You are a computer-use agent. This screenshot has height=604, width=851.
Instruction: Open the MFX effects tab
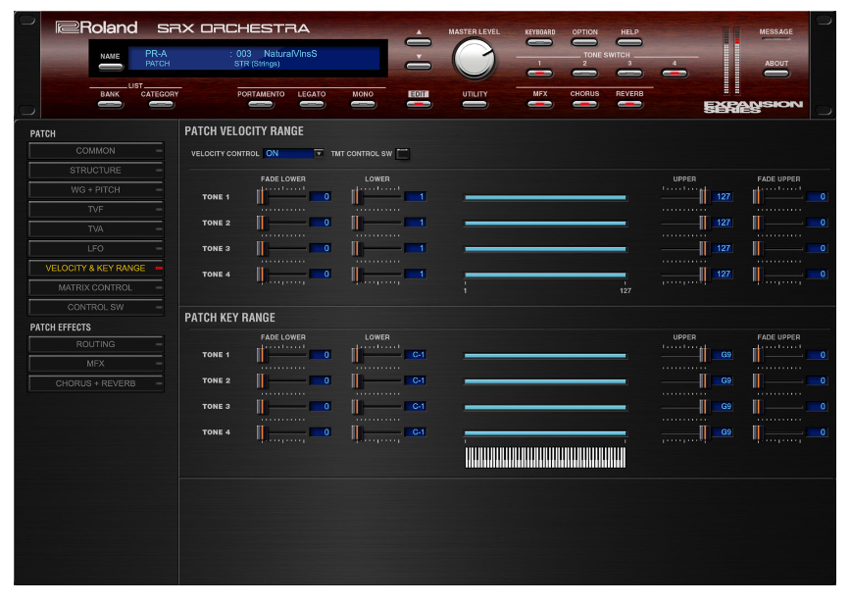(95, 364)
